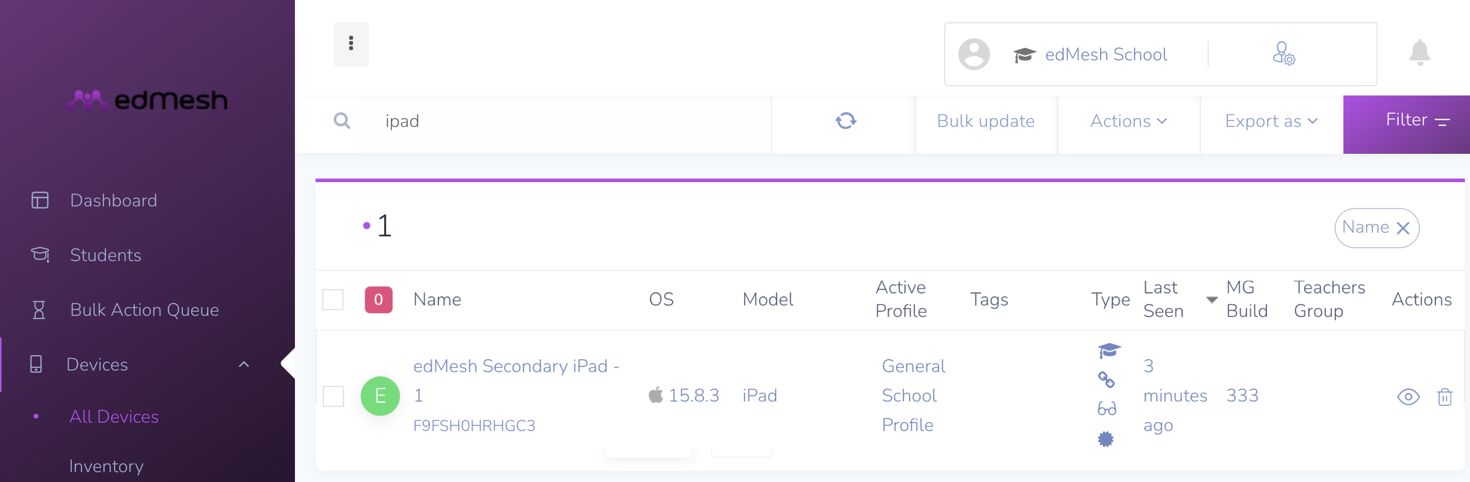Click the green E device avatar

(380, 396)
